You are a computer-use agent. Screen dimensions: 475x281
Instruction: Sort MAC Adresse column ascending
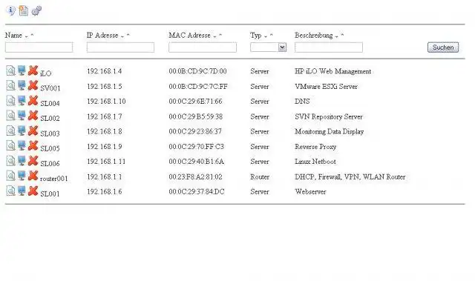click(x=220, y=35)
